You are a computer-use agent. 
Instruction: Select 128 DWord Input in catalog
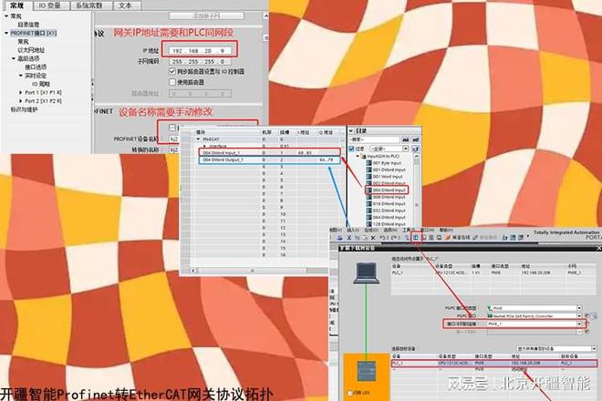pyautogui.click(x=386, y=223)
